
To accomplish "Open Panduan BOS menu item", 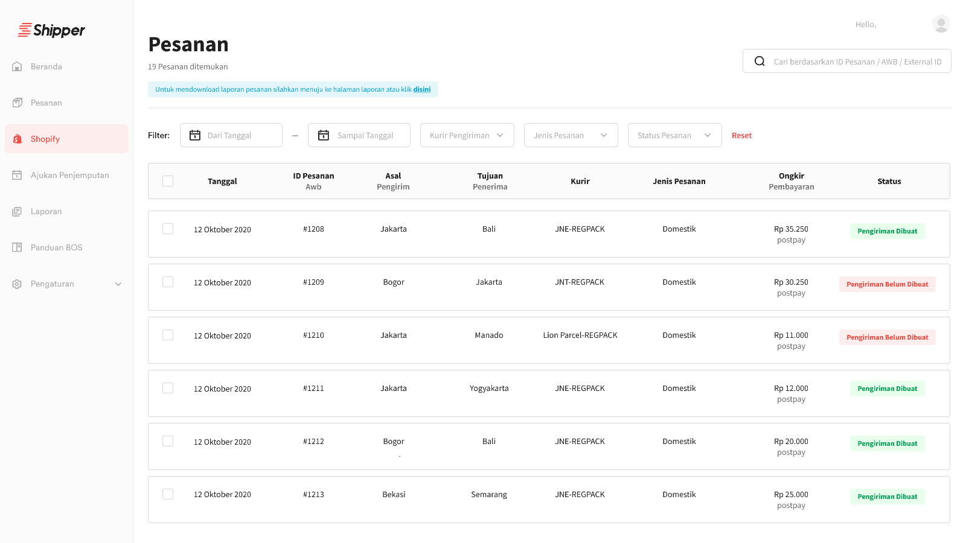I will (66, 247).
